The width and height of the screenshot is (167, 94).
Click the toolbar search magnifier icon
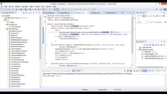[x=157, y=9]
